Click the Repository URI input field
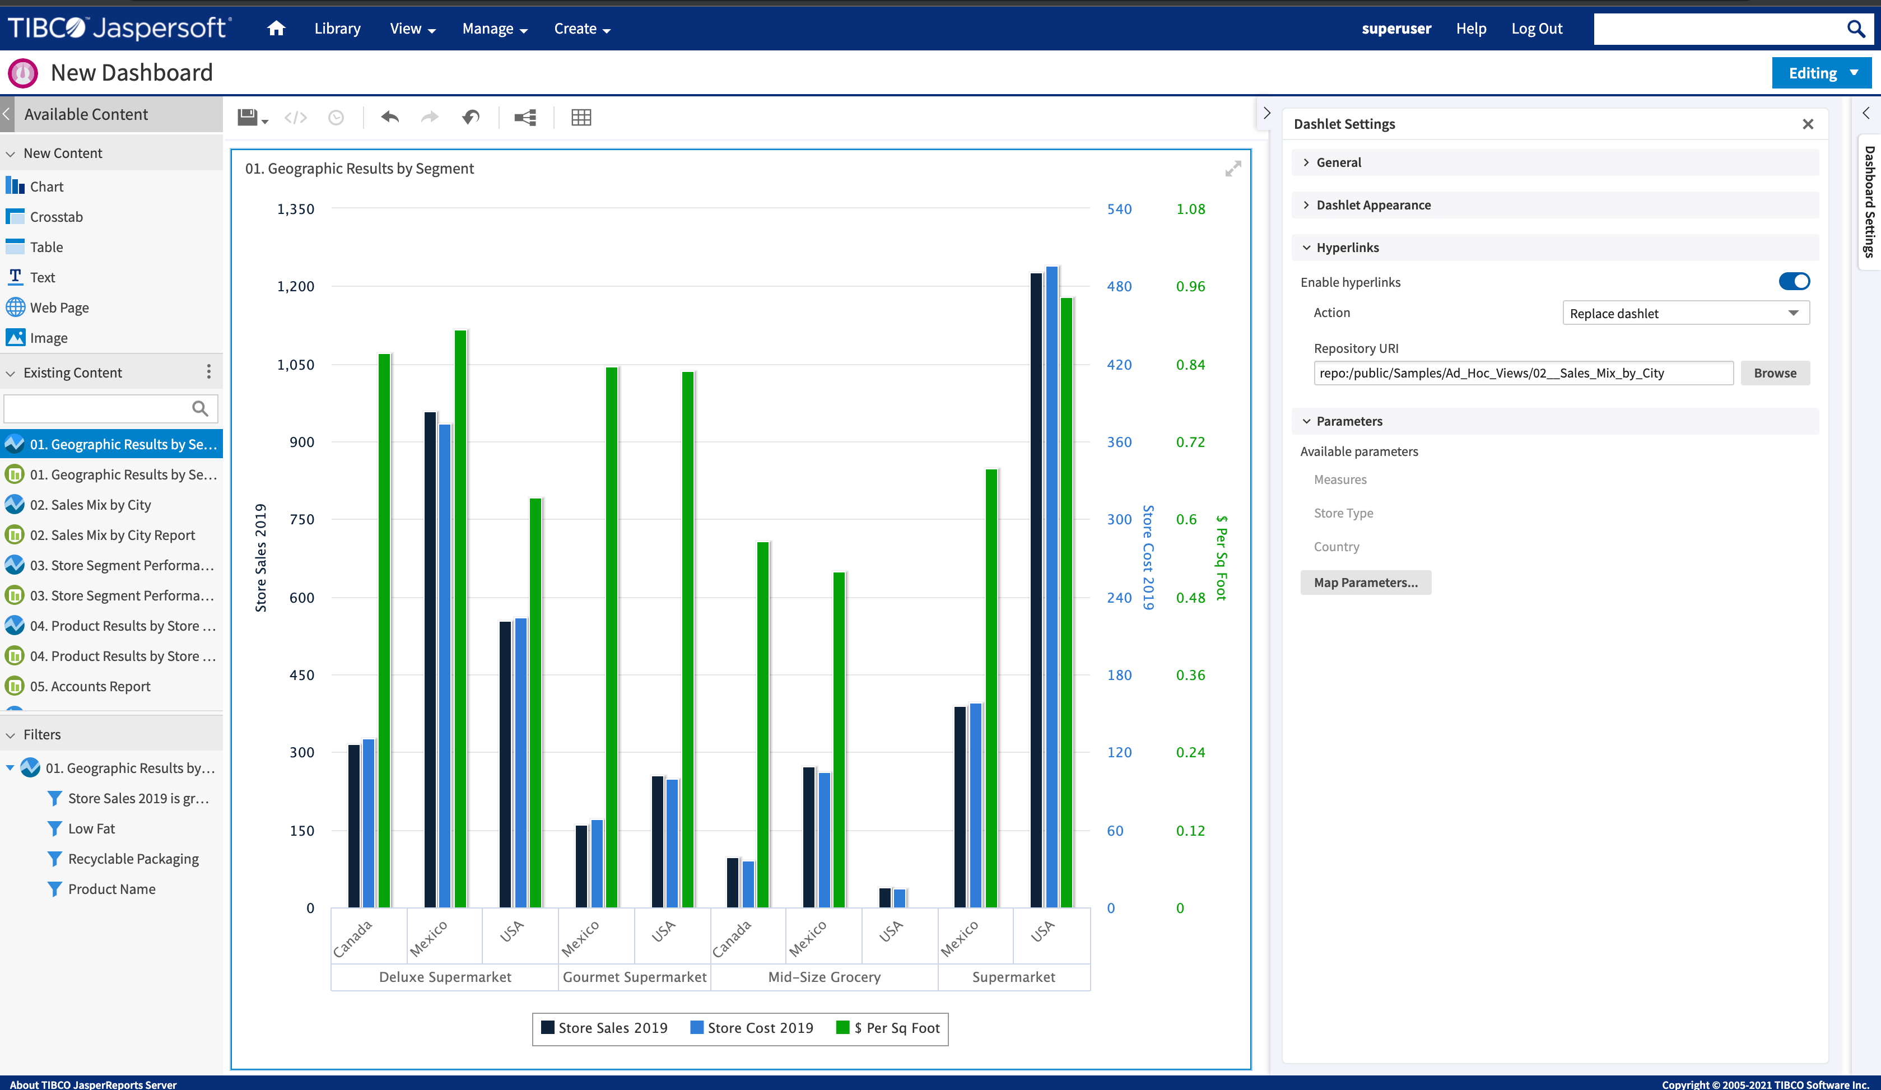1881x1090 pixels. pos(1523,372)
